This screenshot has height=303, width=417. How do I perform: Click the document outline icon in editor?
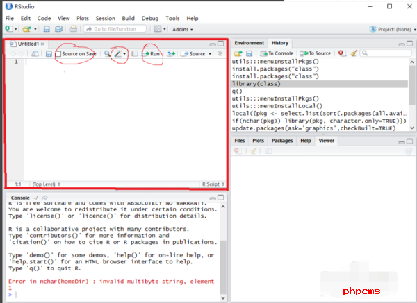click(x=220, y=54)
